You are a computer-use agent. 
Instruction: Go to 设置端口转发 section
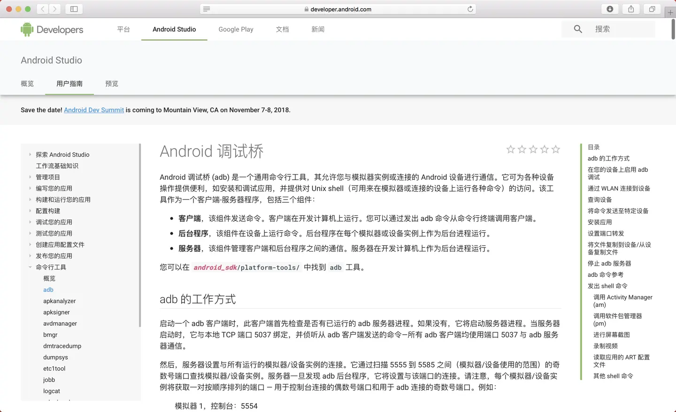click(606, 233)
